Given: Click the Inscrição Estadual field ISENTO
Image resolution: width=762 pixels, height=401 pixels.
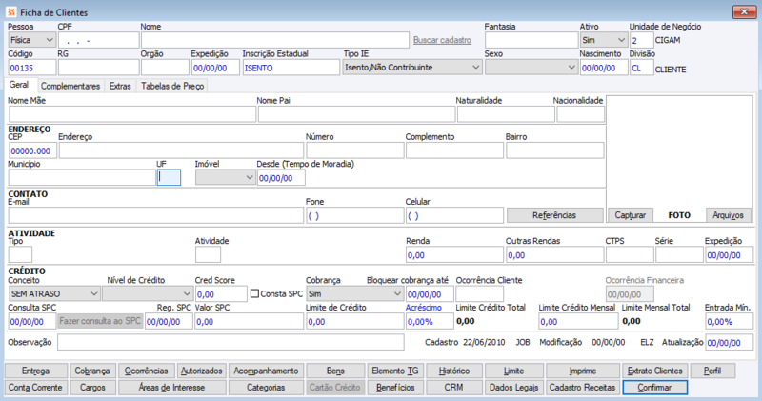Looking at the screenshot, I should [x=291, y=68].
